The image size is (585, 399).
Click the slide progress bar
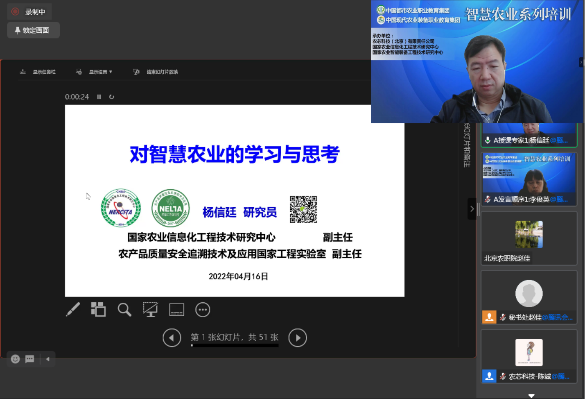pos(235,345)
